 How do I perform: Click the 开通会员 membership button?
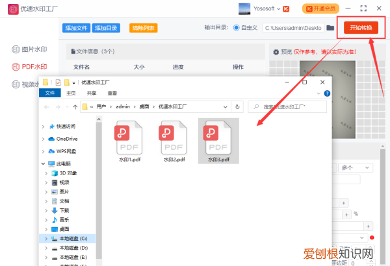pyautogui.click(x=320, y=8)
